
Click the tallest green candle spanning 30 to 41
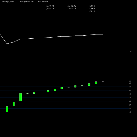click(21, 97)
